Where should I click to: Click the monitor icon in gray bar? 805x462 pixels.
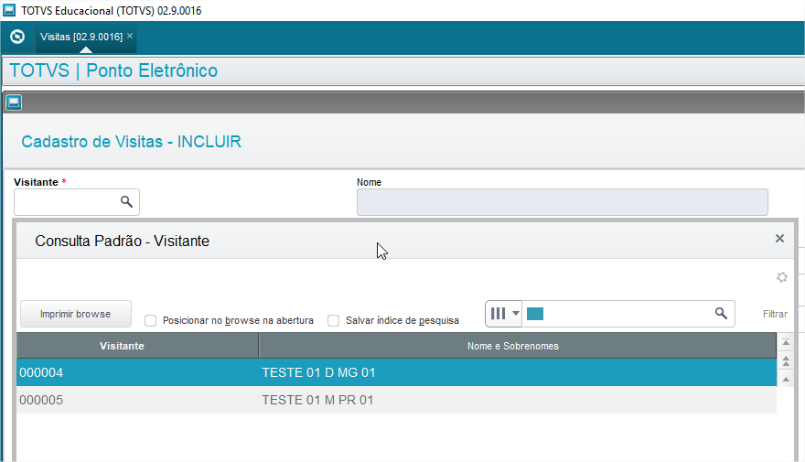(x=14, y=102)
